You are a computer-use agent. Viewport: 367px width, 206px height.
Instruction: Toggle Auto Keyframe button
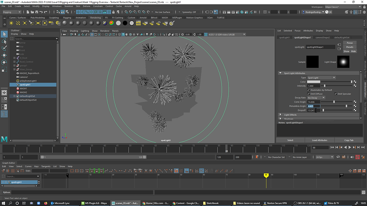pos(358,157)
